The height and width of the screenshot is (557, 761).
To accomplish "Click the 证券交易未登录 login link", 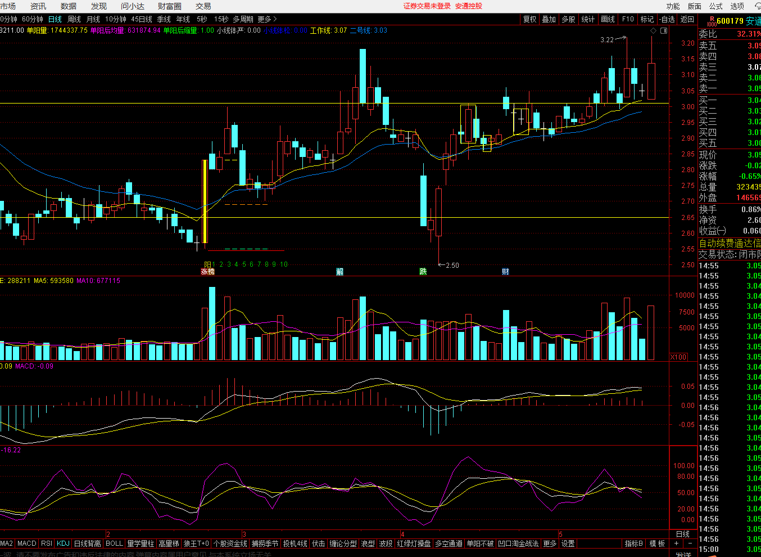I will click(427, 6).
